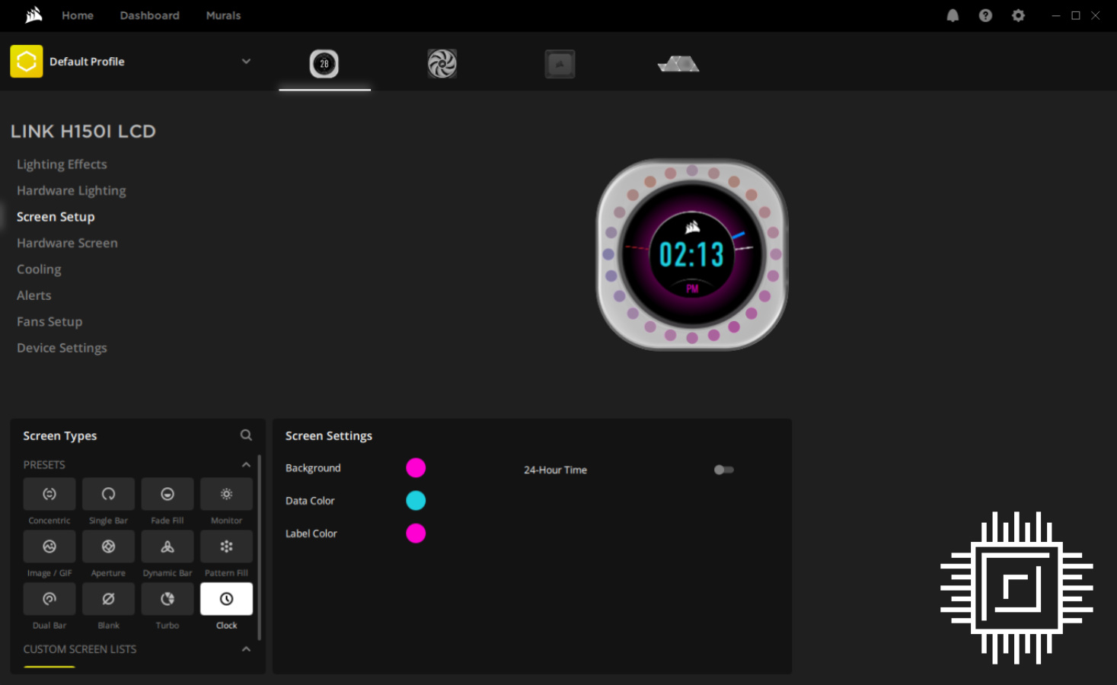
Task: Open the Dashboard menu
Action: (149, 15)
